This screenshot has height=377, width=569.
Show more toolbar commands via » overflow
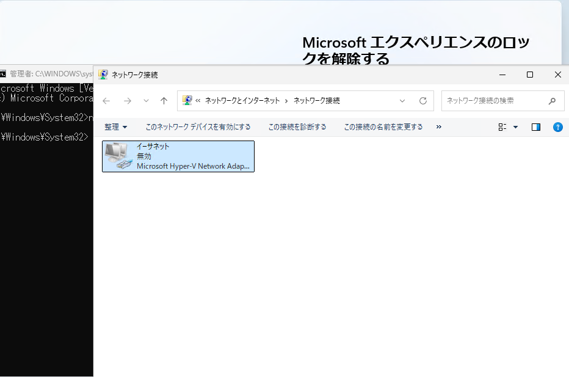438,127
